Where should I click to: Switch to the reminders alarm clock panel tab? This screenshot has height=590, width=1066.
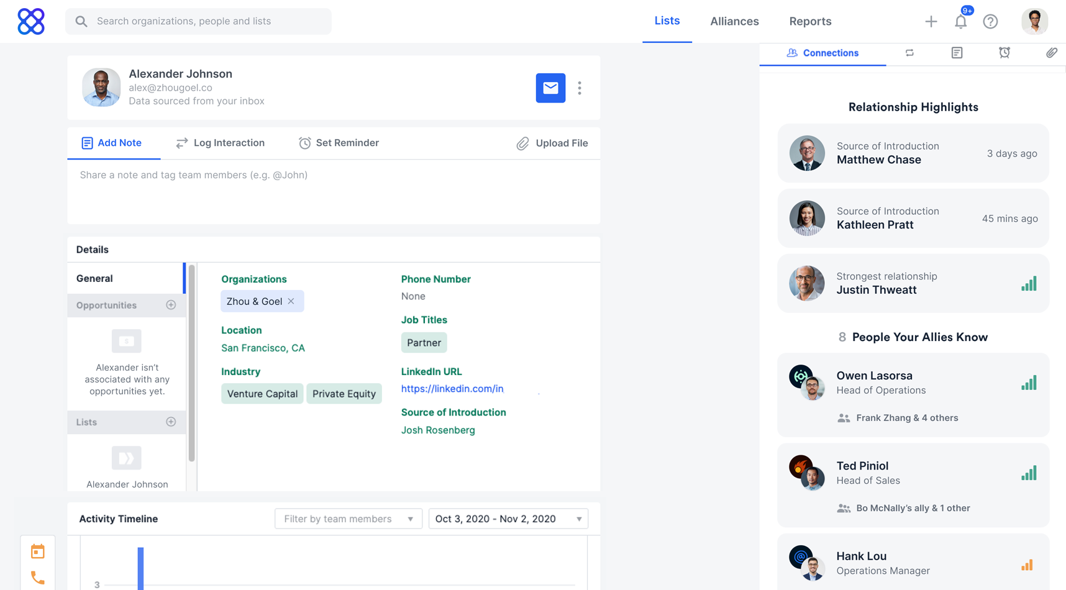[x=1004, y=53]
